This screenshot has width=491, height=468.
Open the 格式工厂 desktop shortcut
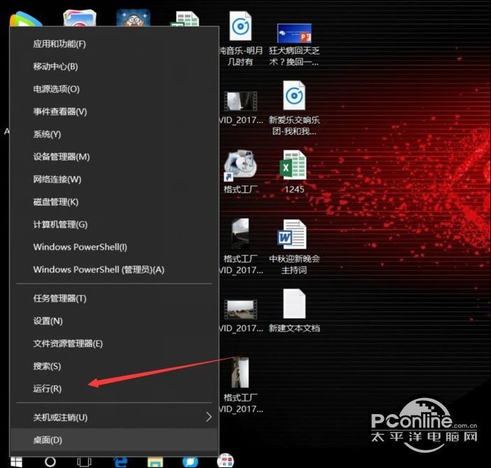pos(239,165)
